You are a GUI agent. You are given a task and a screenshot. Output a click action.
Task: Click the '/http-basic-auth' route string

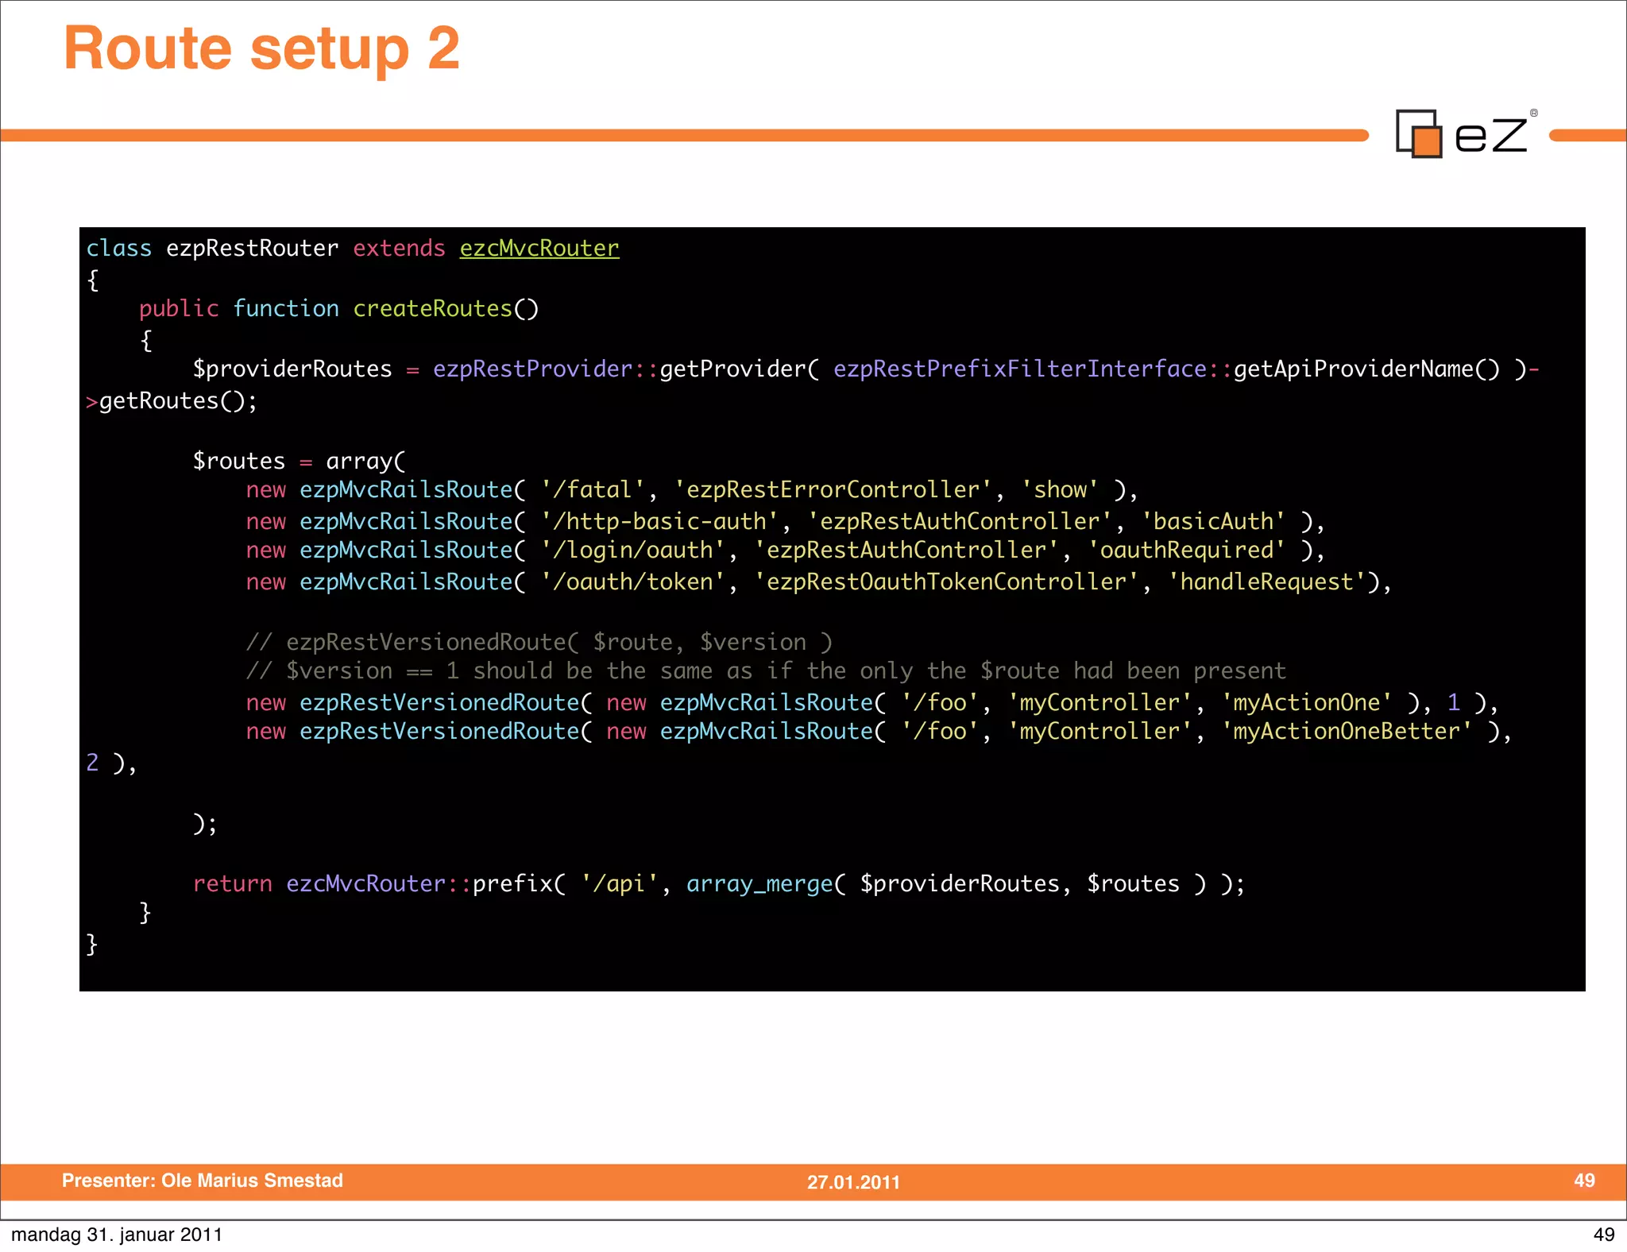click(x=659, y=522)
